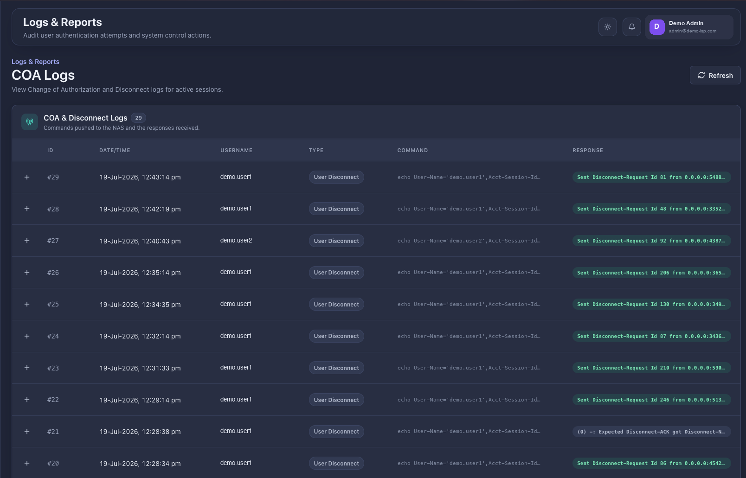This screenshot has width=746, height=478.
Task: Expand log row #21 details
Action: 27,432
